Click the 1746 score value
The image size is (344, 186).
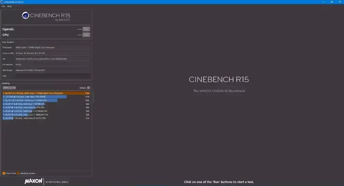click(x=87, y=93)
